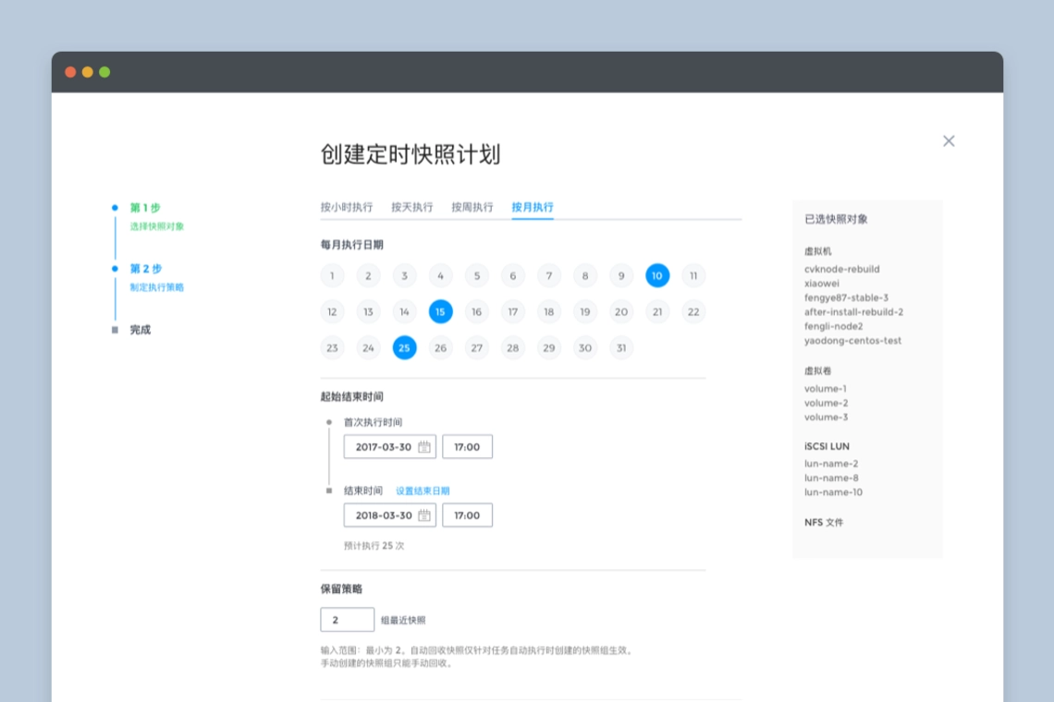Open the 17:00 end time field
Image resolution: width=1054 pixels, height=702 pixels.
tap(467, 515)
